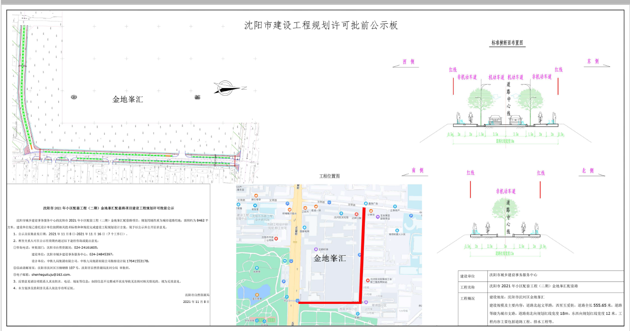
Task: Click the 西侧 direction label
Action: (x=408, y=62)
